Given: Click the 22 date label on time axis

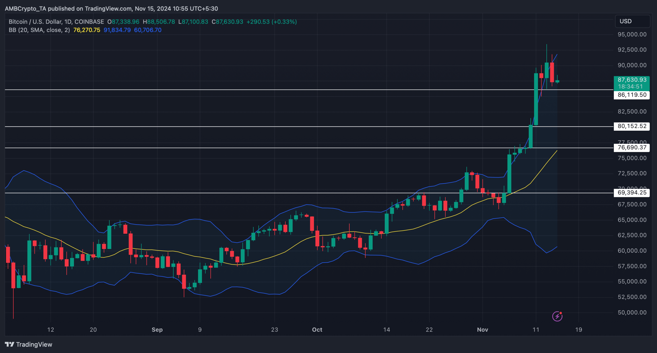Looking at the screenshot, I should (x=429, y=330).
